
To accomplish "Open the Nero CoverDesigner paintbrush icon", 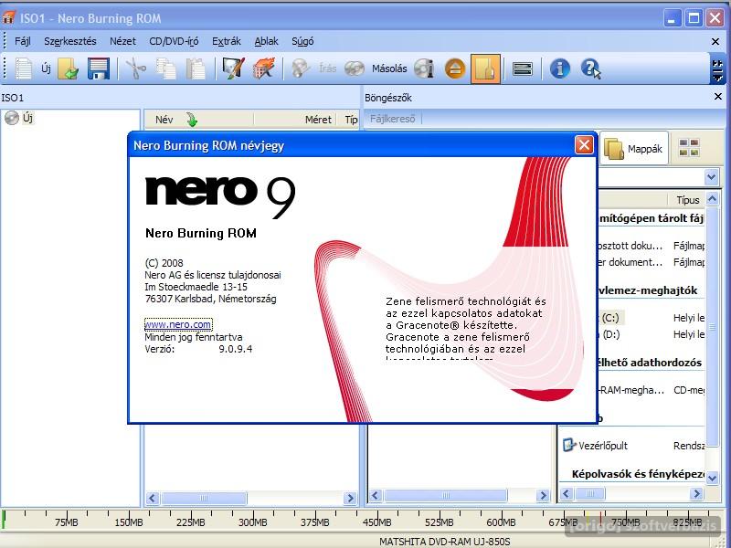I will tap(233, 68).
